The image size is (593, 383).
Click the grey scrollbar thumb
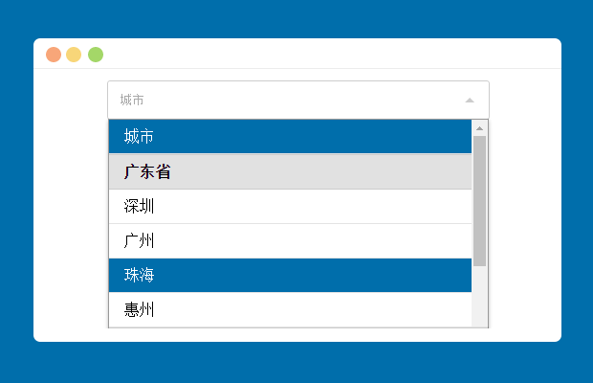(479, 201)
